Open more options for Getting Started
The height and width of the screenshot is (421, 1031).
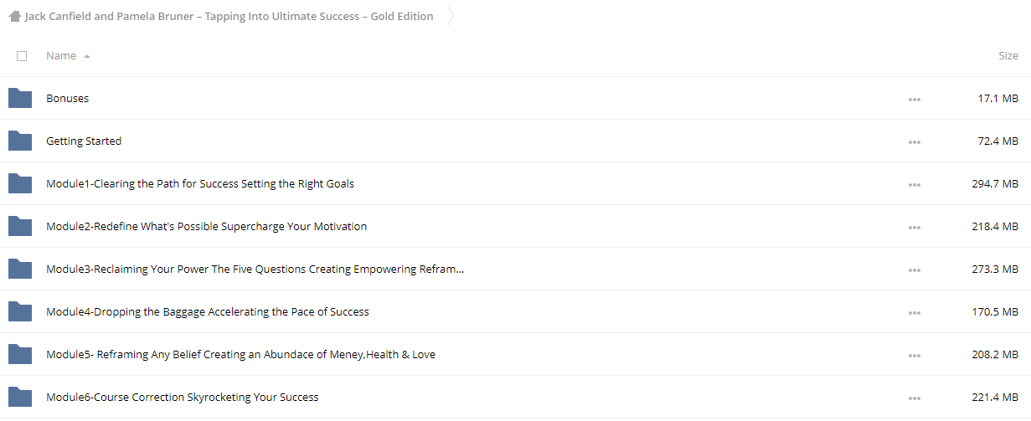pos(914,141)
